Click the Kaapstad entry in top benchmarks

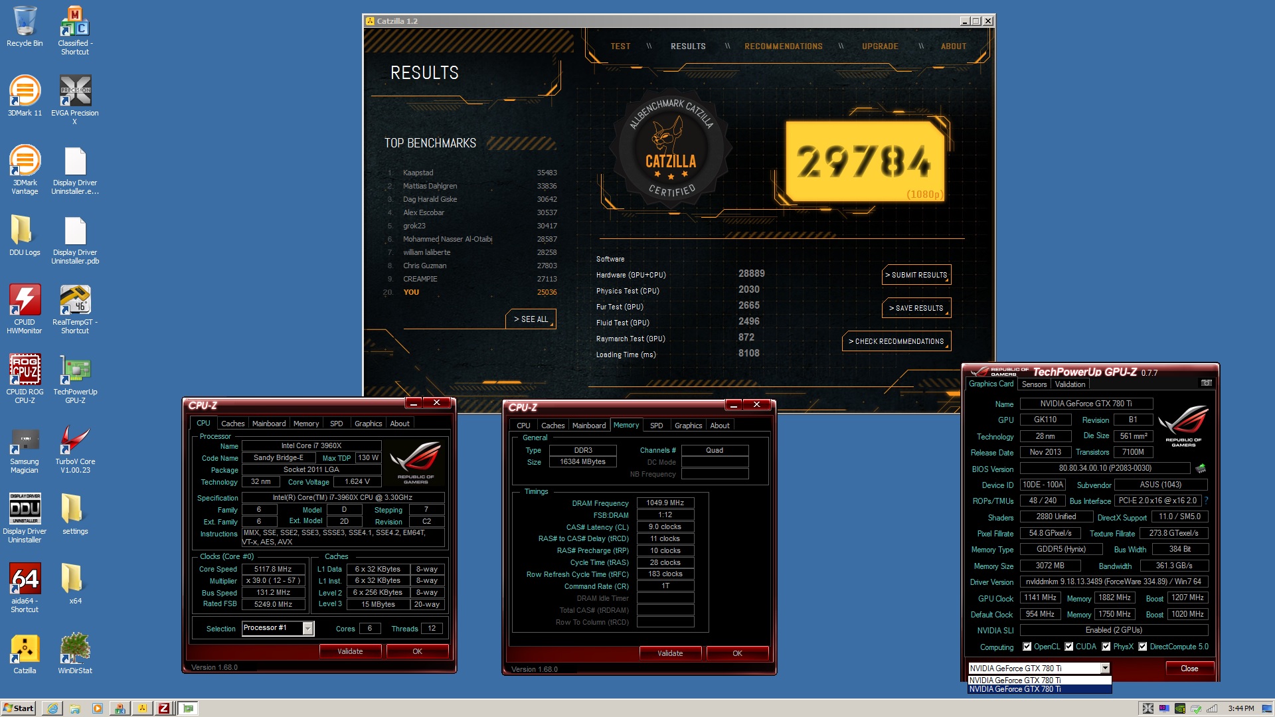tap(472, 173)
